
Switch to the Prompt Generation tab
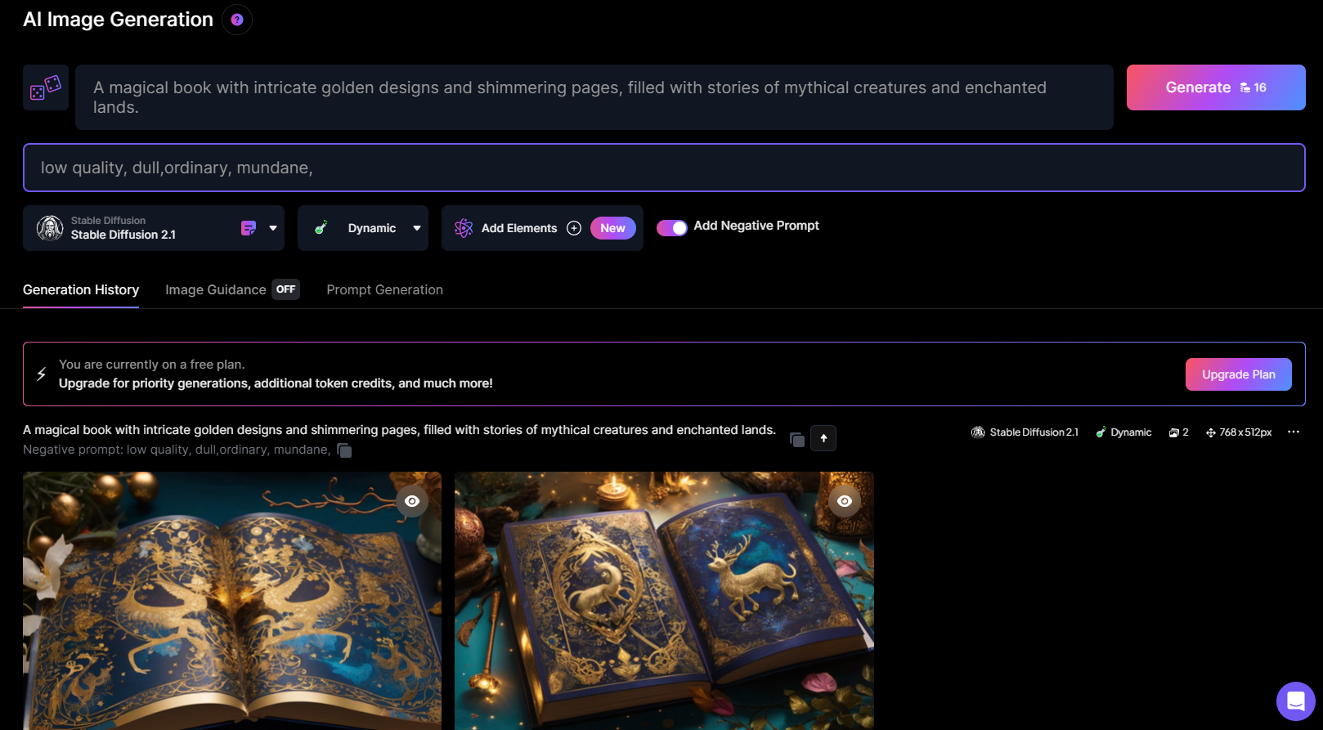pos(385,289)
